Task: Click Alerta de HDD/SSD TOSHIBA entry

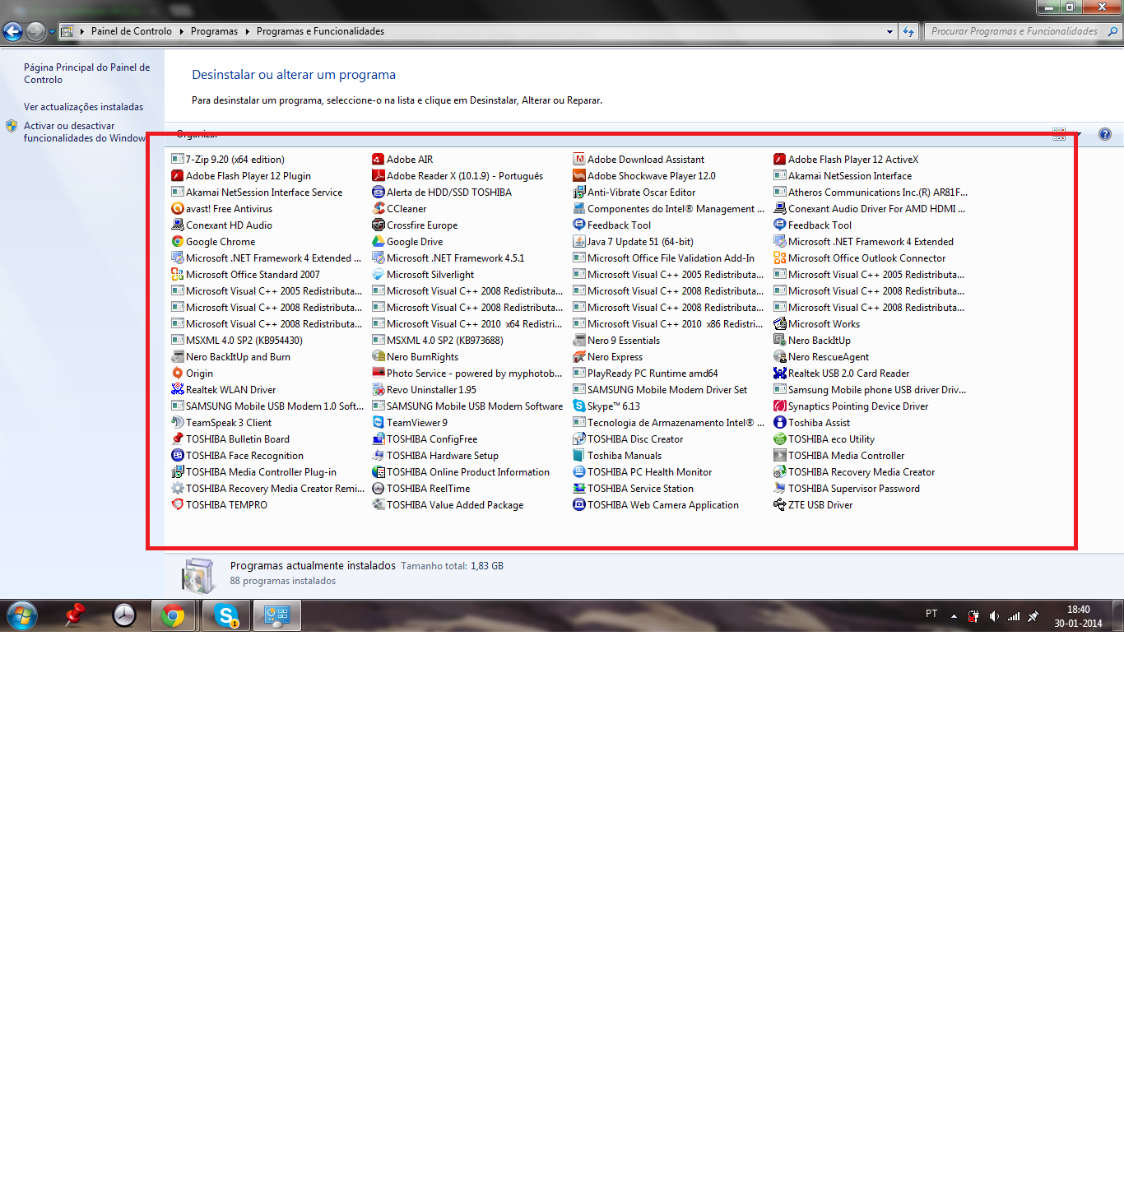Action: [442, 192]
